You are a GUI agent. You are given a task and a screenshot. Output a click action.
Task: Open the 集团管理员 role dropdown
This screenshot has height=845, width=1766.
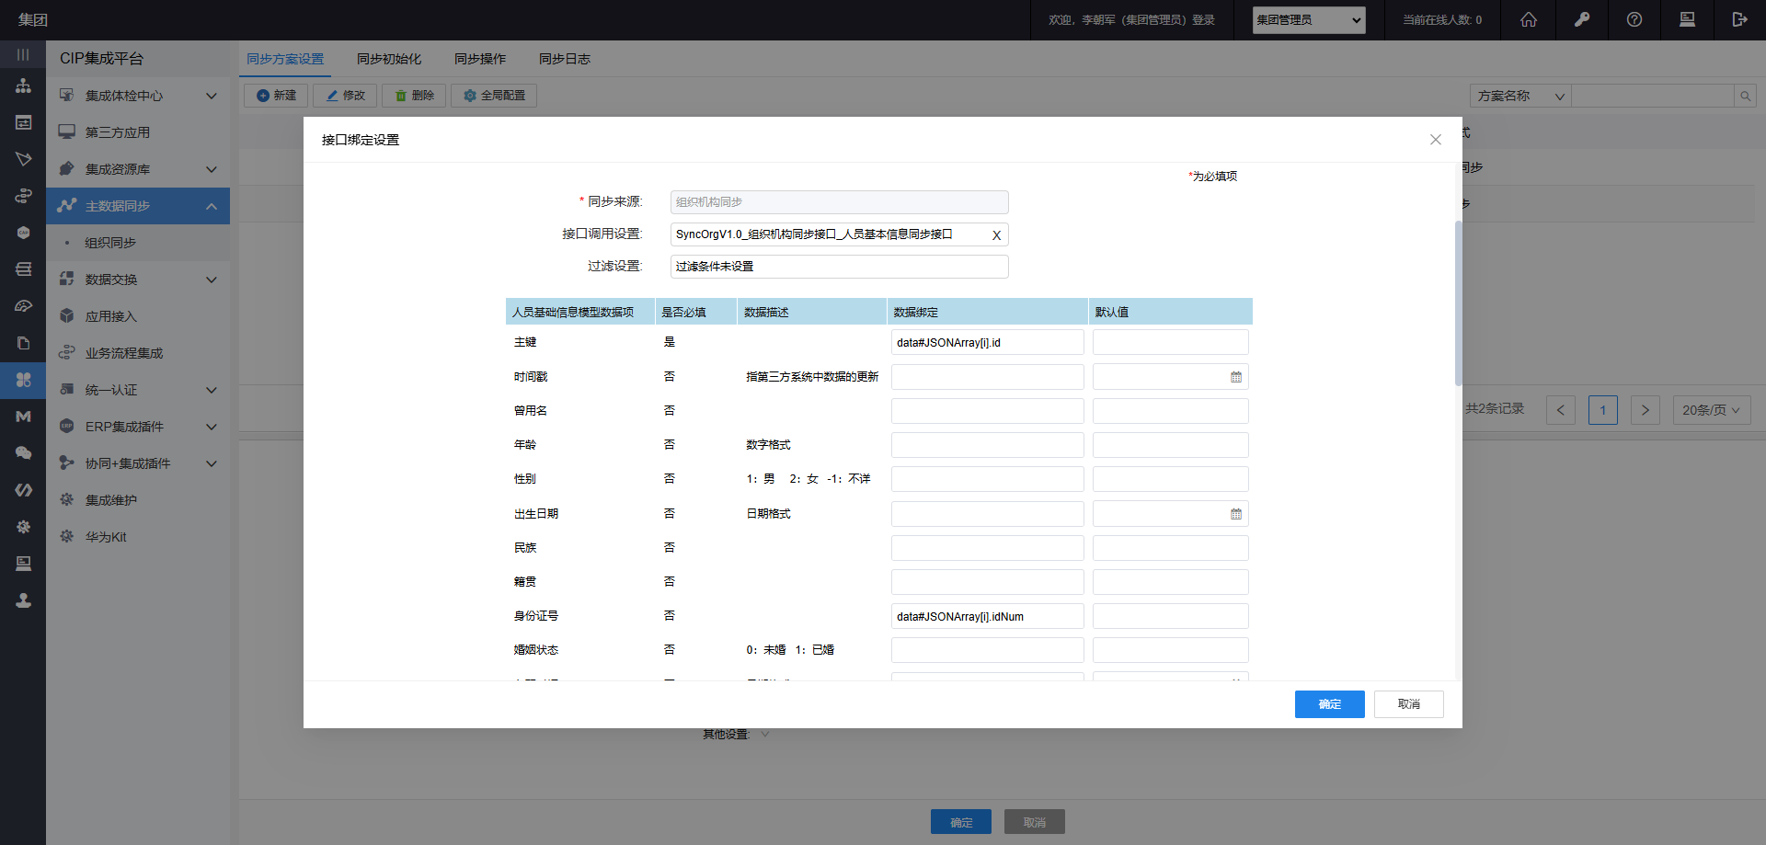coord(1308,20)
